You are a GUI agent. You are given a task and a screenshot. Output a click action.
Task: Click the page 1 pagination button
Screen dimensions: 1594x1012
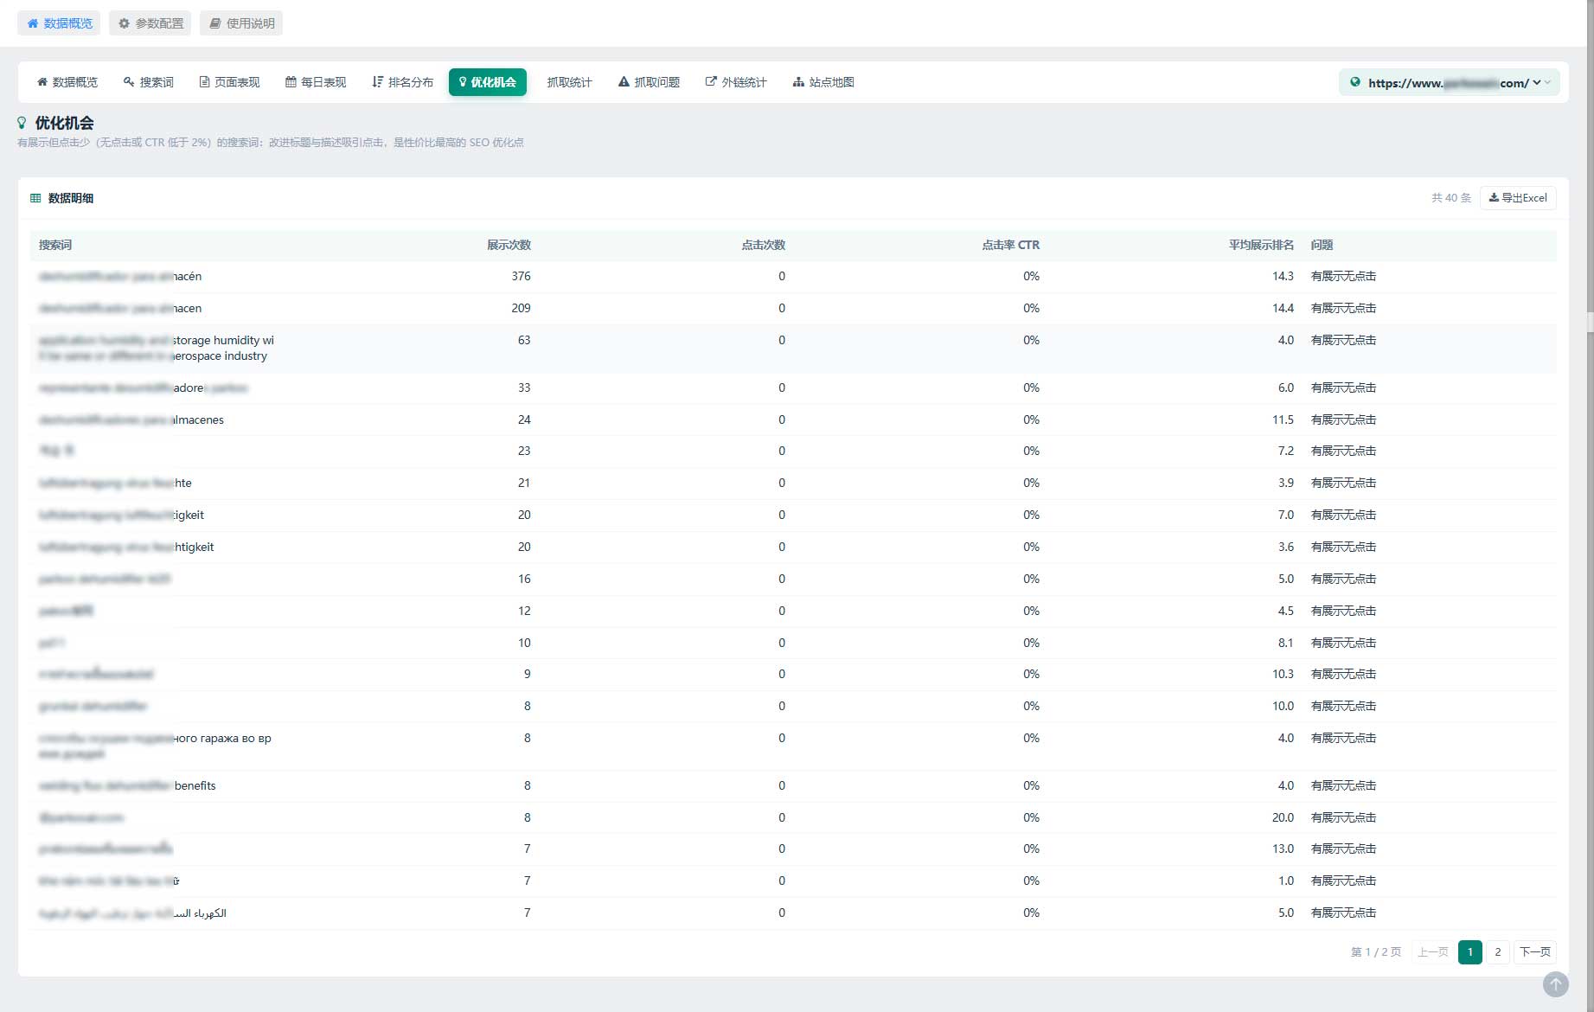click(1470, 952)
